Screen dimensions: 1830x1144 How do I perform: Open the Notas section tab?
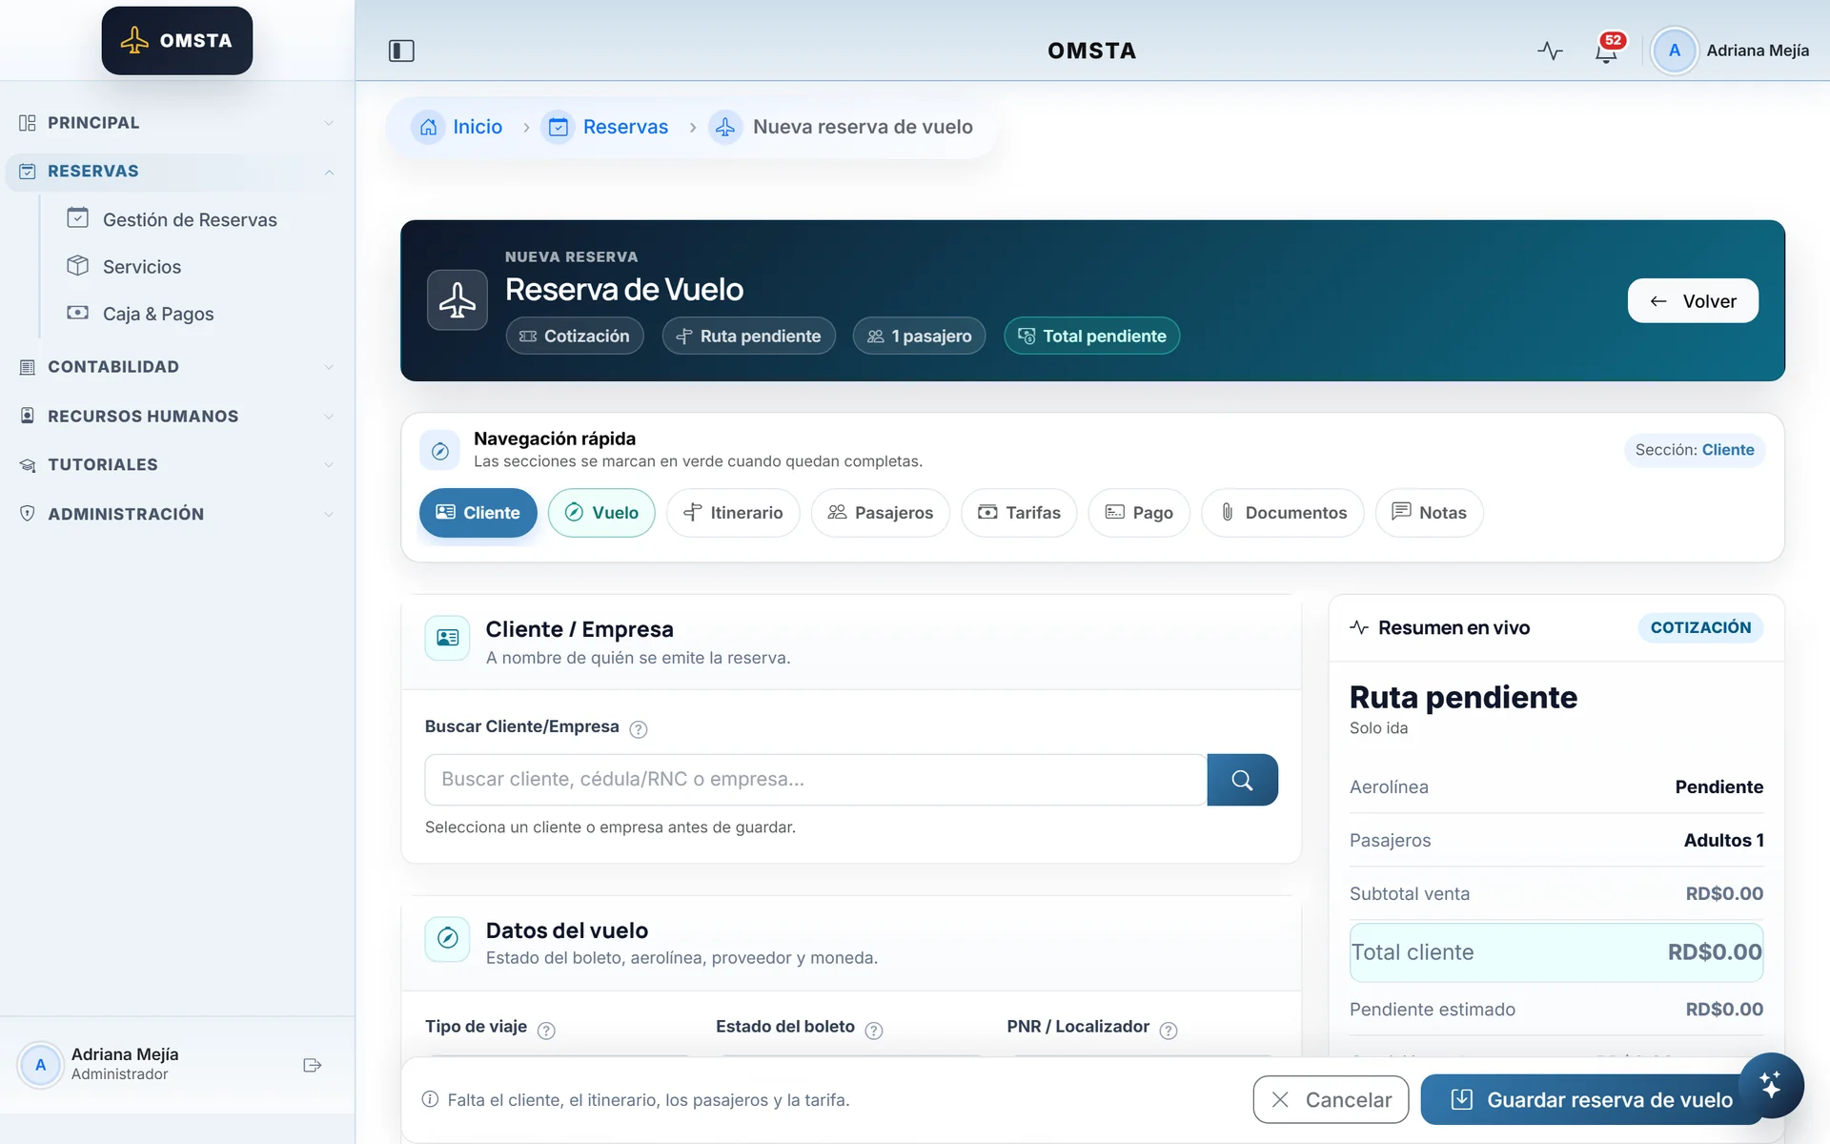point(1429,513)
